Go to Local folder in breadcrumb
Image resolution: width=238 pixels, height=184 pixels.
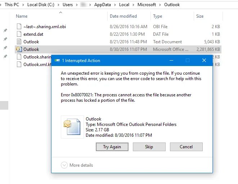coord(124,5)
